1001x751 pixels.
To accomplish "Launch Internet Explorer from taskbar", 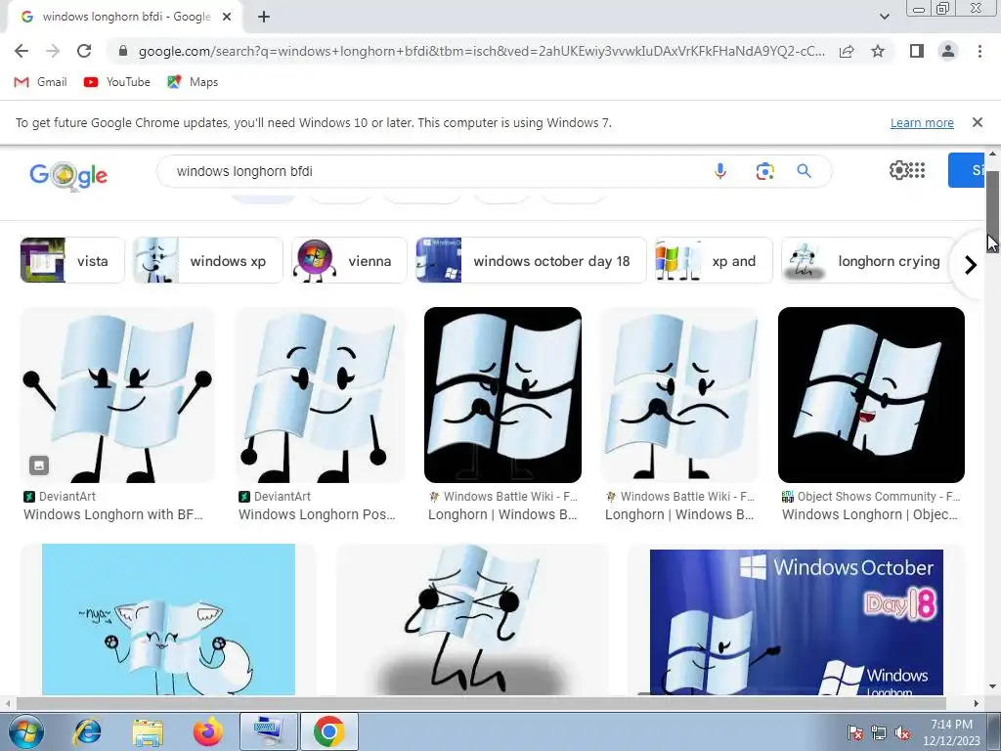I will tap(87, 731).
